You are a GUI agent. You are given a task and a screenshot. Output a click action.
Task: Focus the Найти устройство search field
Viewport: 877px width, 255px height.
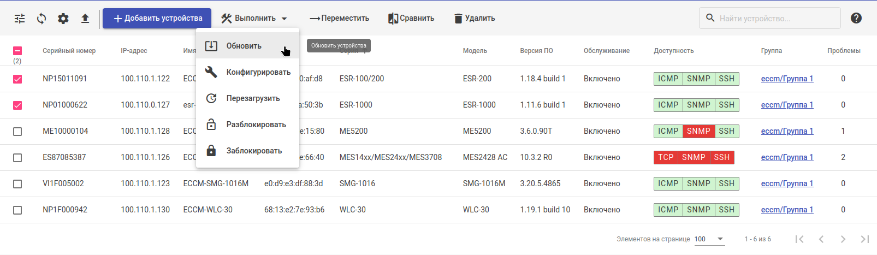[x=775, y=19]
